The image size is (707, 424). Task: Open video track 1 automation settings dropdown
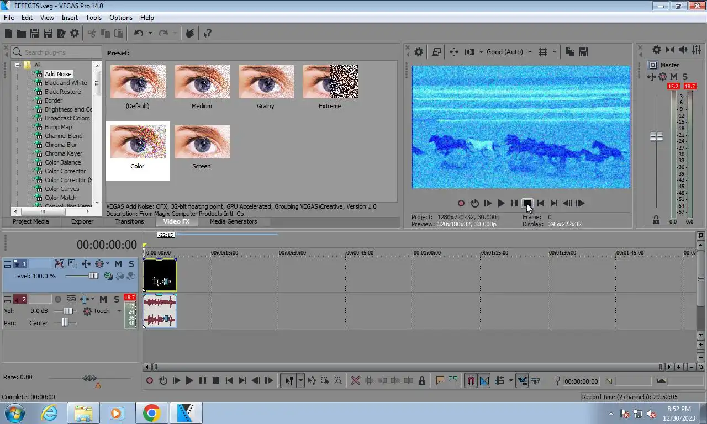pyautogui.click(x=108, y=264)
